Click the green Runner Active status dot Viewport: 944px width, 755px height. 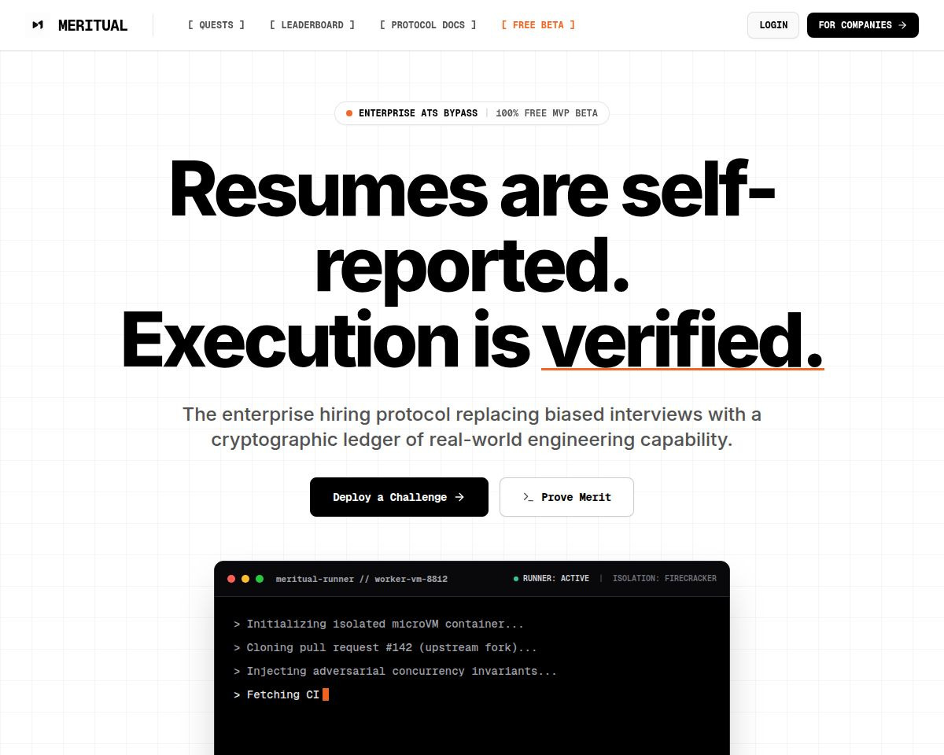pyautogui.click(x=516, y=579)
